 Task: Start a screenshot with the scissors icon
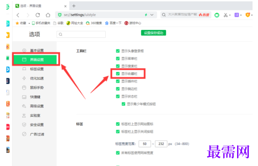[x=226, y=15]
